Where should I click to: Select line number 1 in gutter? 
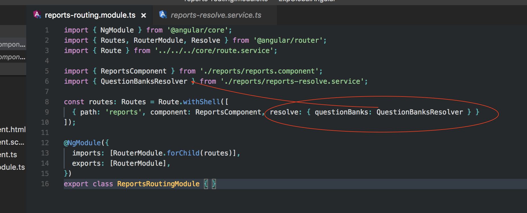coord(47,30)
